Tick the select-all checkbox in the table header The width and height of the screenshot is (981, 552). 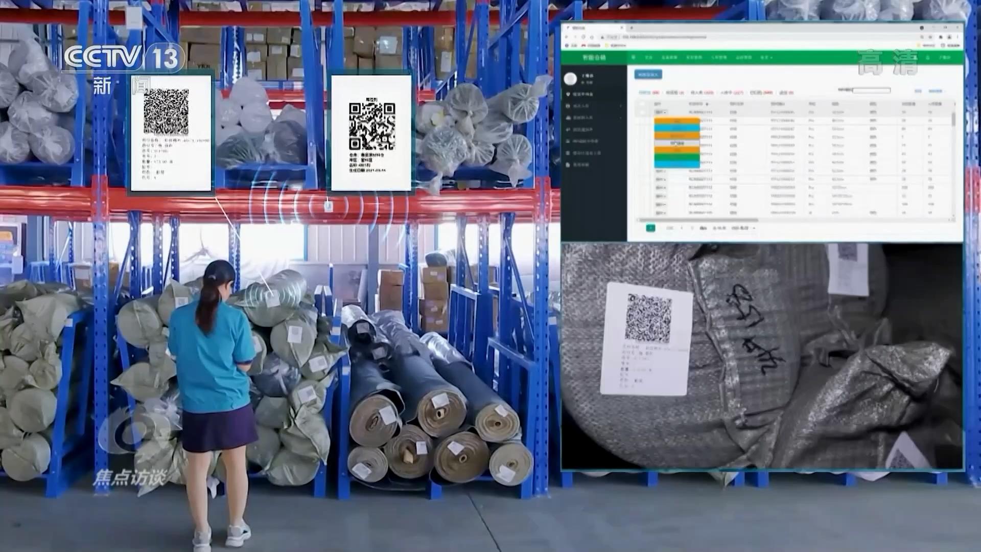642,103
